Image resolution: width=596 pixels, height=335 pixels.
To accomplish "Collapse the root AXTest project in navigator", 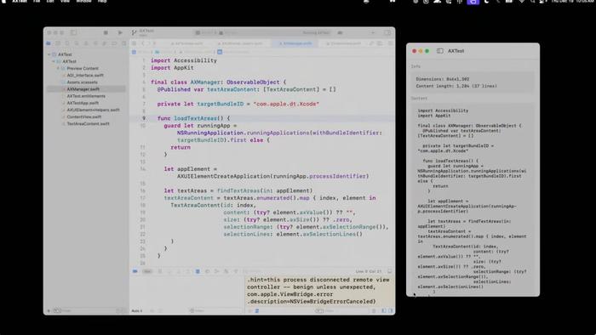I will (x=49, y=54).
